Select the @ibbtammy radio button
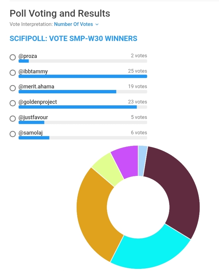Viewport: 219px width, 271px height. (13, 73)
